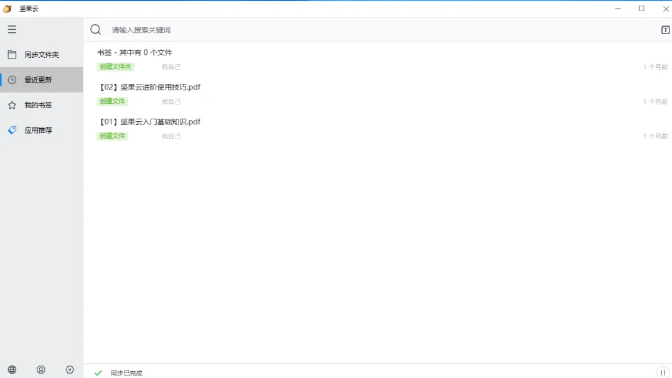This screenshot has height=378, width=672.
Task: Click the 创建文件 tag under the 【01】 file
Action: (x=112, y=136)
